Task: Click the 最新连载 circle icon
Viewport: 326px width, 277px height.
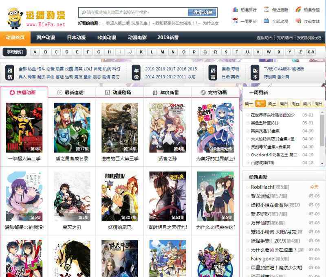Action: [x=59, y=92]
